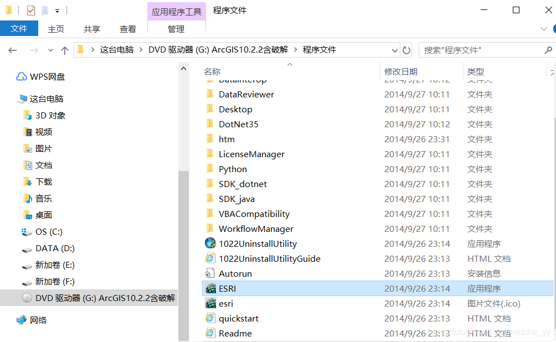Click DVD 驱动器 (G:) segment in address path
This screenshot has height=342, width=556.
click(218, 50)
